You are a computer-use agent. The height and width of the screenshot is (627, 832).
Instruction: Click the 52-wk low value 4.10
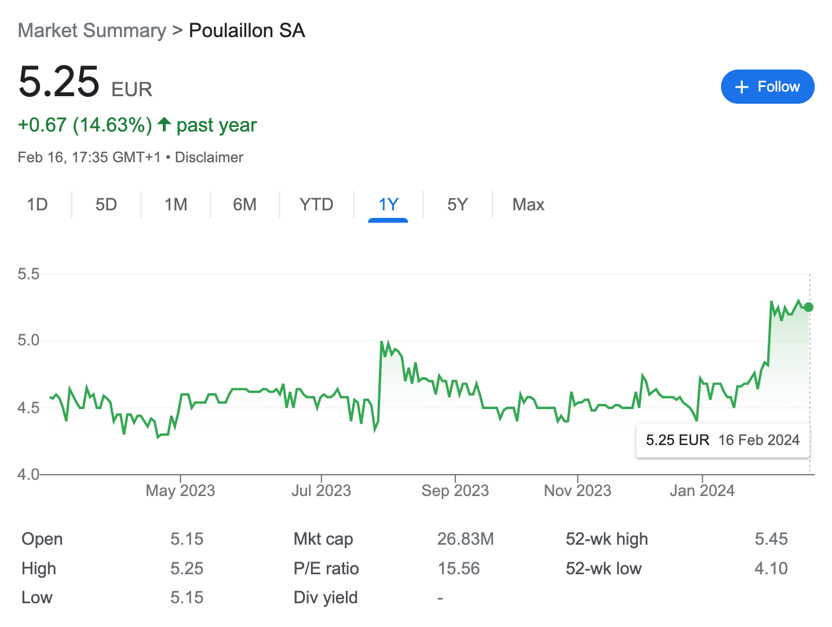pos(771,568)
